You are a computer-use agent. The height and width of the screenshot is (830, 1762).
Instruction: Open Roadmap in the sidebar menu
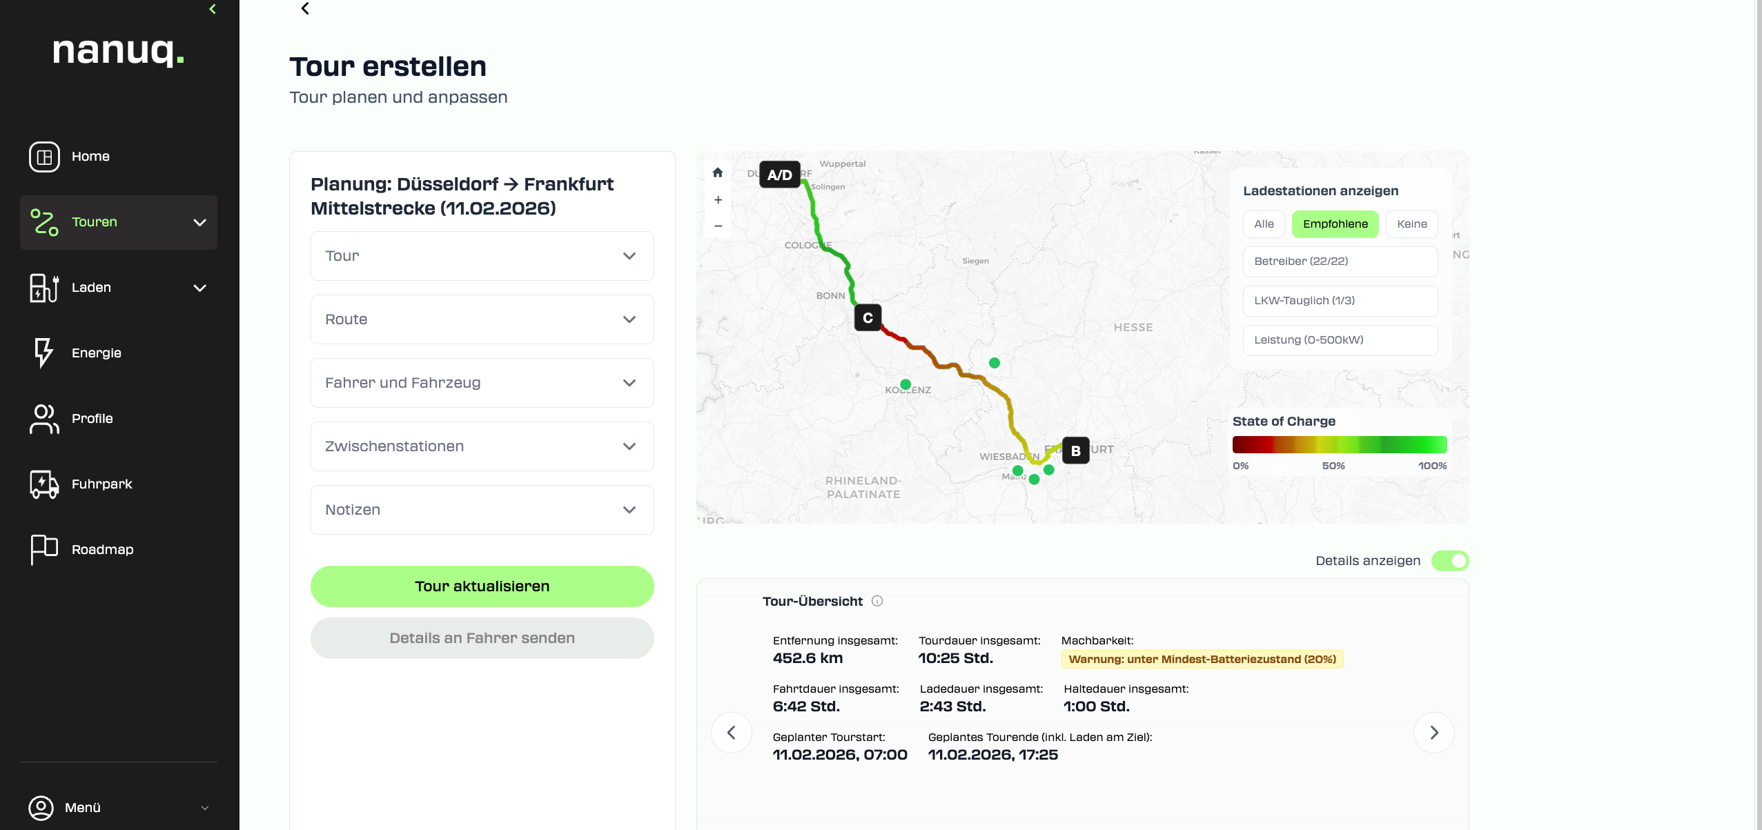[x=102, y=549]
